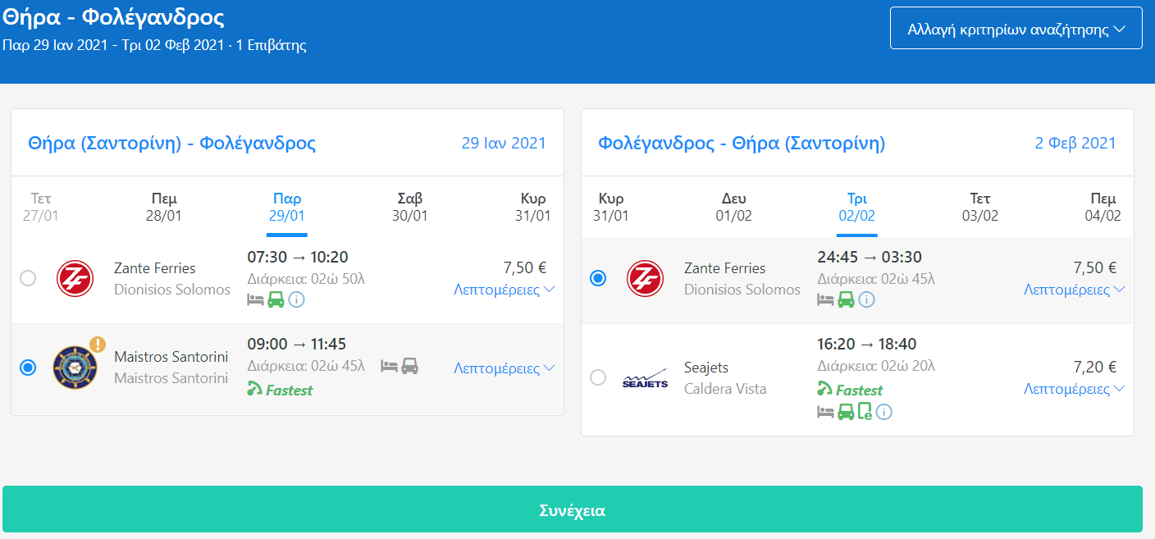Click the Zante Ferries logo on return trip
The image size is (1155, 539).
pos(645,279)
